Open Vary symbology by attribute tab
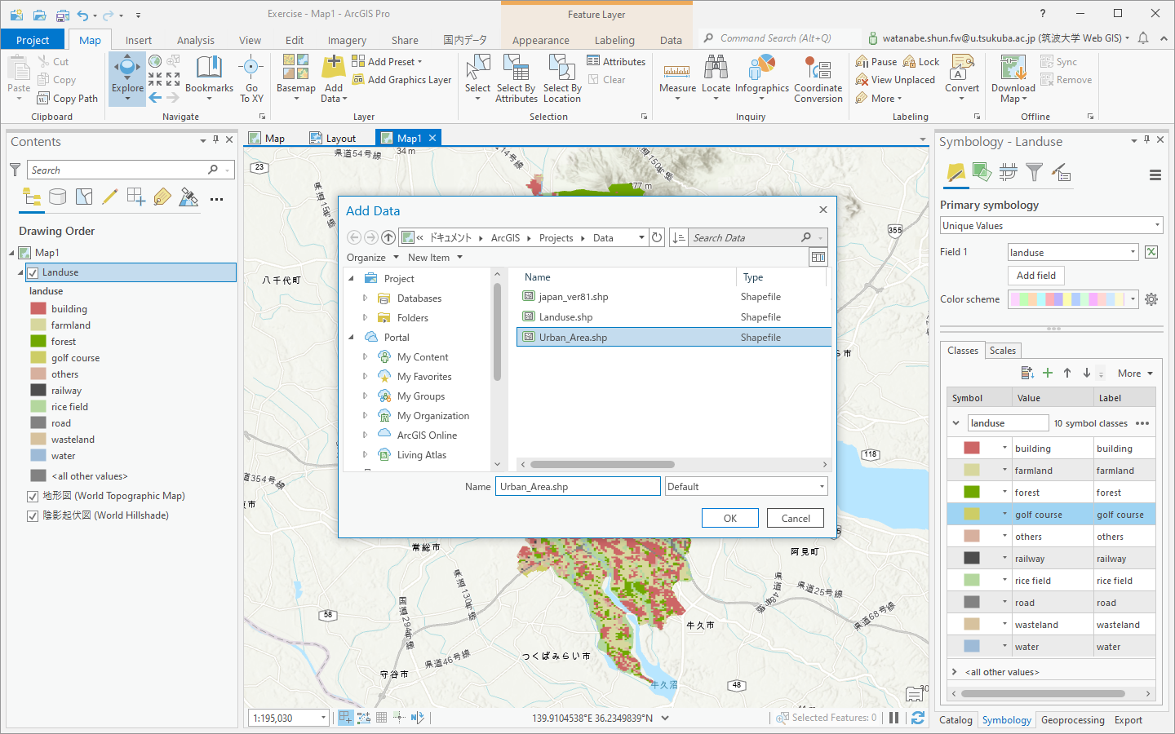 [x=982, y=172]
